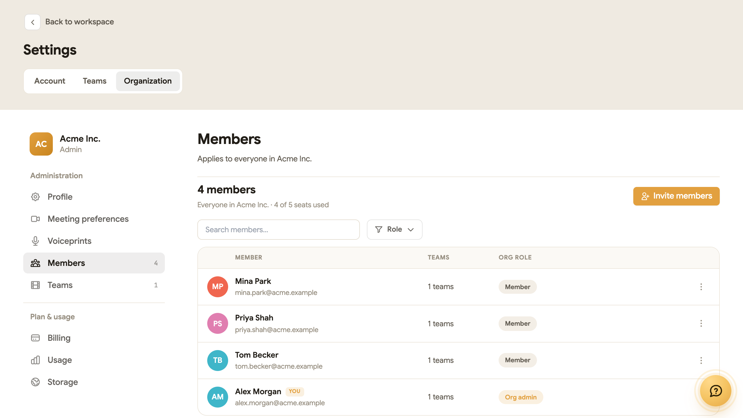This screenshot has width=743, height=418.
Task: Open Meeting preferences in sidebar
Action: pyautogui.click(x=94, y=219)
